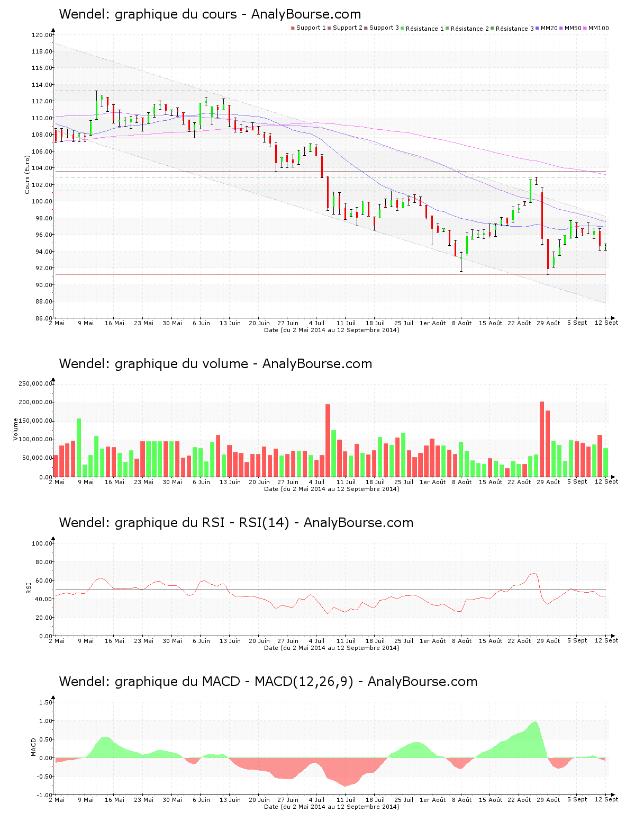Click the '120.00' price axis value
The width and height of the screenshot is (635, 821).
pyautogui.click(x=42, y=35)
